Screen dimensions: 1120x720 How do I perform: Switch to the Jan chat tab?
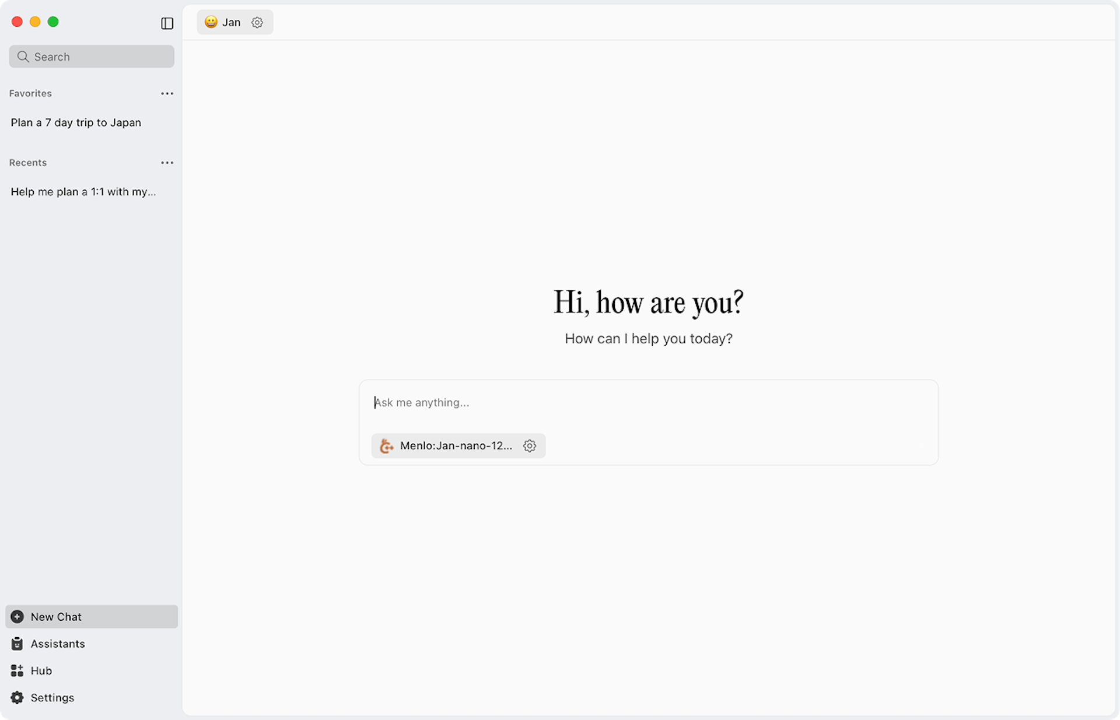point(232,22)
